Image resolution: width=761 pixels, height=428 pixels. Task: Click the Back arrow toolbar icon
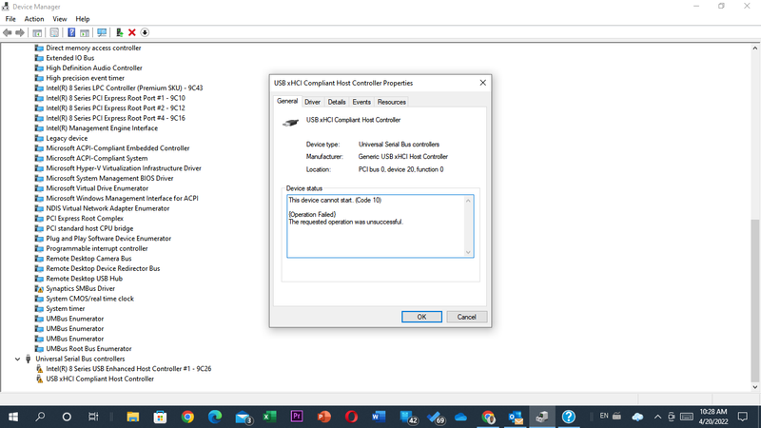tap(8, 32)
